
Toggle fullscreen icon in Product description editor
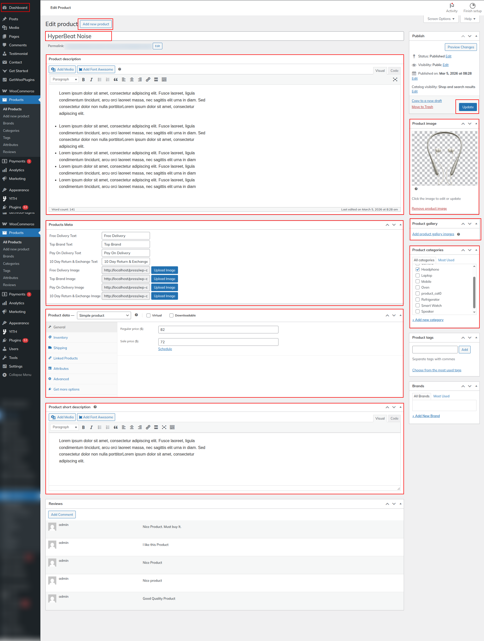pyautogui.click(x=395, y=79)
